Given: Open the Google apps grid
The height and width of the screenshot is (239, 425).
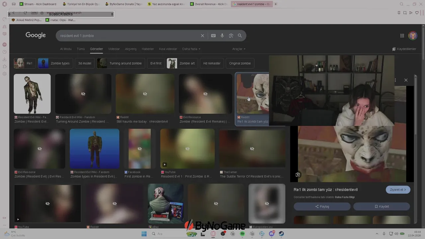Looking at the screenshot, I should tap(402, 36).
